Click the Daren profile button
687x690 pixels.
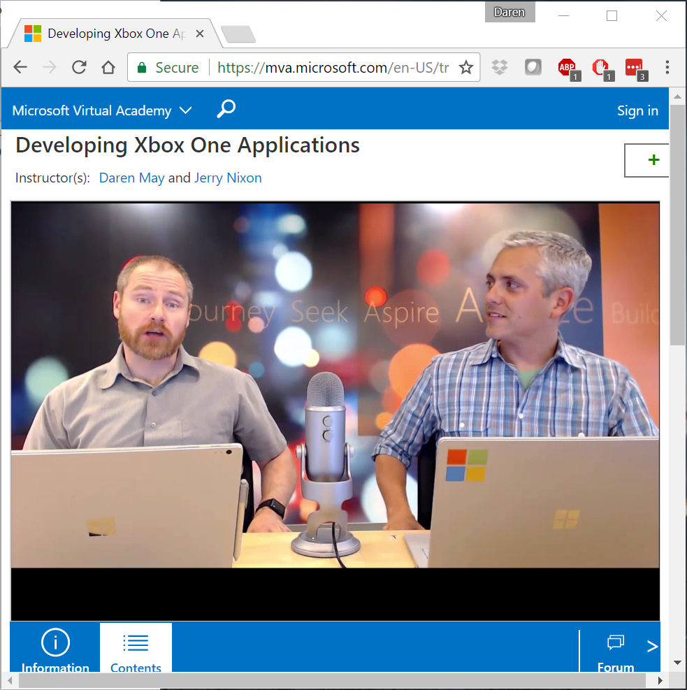[509, 12]
